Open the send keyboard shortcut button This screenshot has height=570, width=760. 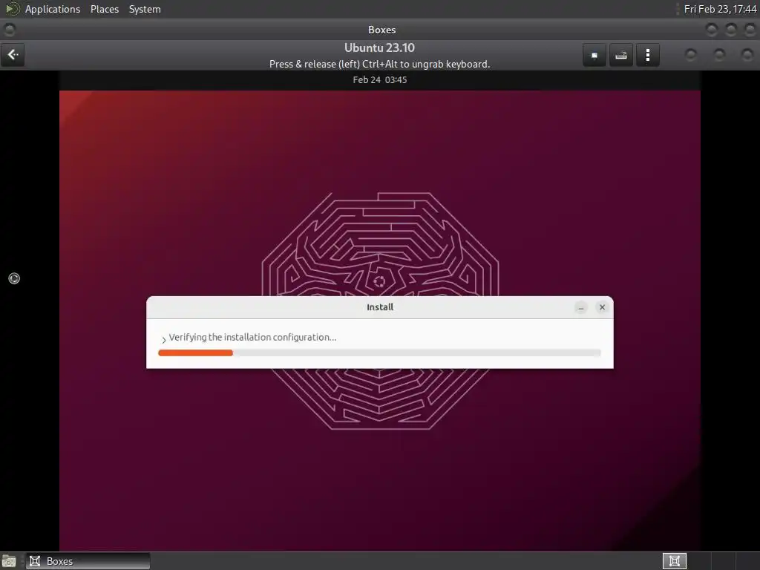[x=621, y=55]
